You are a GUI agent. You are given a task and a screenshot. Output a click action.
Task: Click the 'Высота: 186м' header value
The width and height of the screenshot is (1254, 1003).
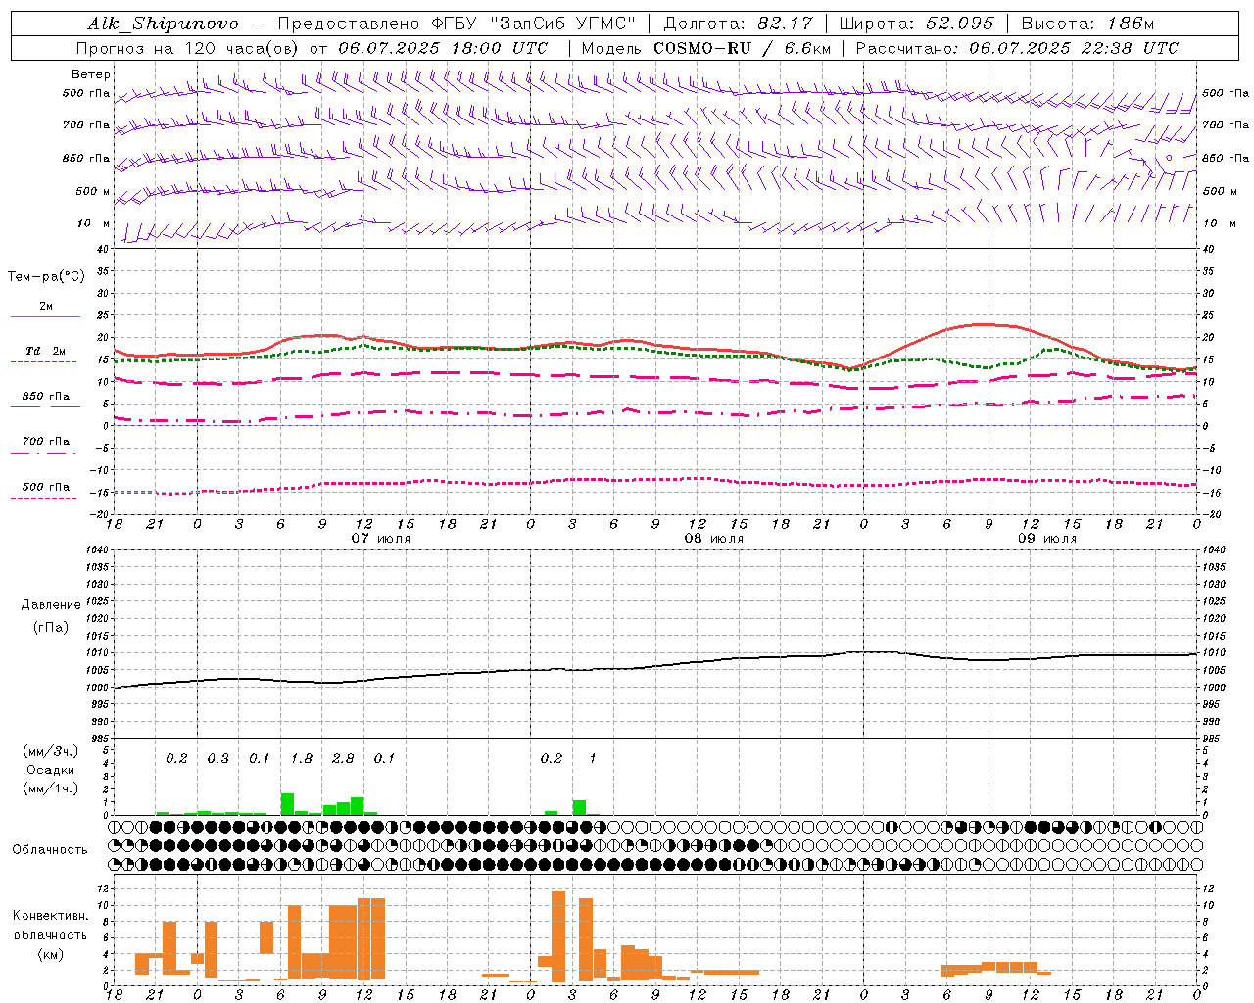(x=1087, y=24)
